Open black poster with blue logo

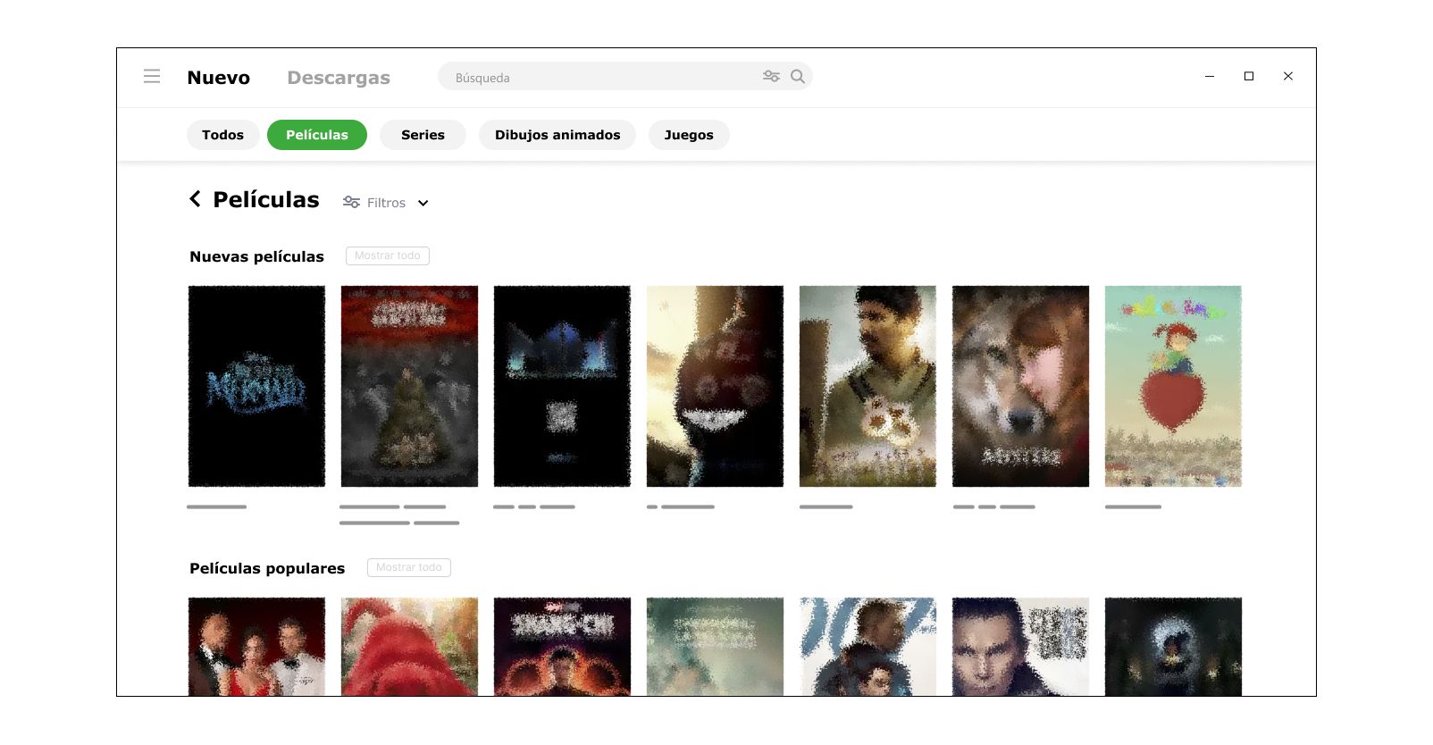click(x=256, y=386)
